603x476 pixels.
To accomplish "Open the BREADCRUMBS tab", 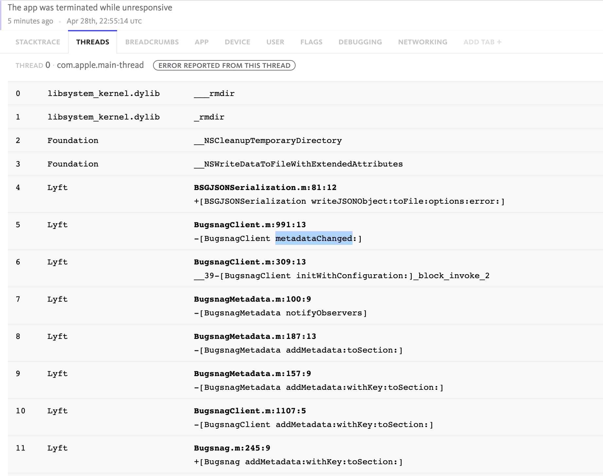I will coord(152,42).
